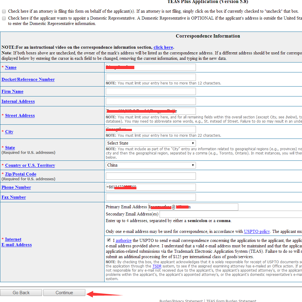Image resolution: width=302 pixels, height=302 pixels.
Task: Focus the City input field
Action: pyautogui.click(x=151, y=130)
